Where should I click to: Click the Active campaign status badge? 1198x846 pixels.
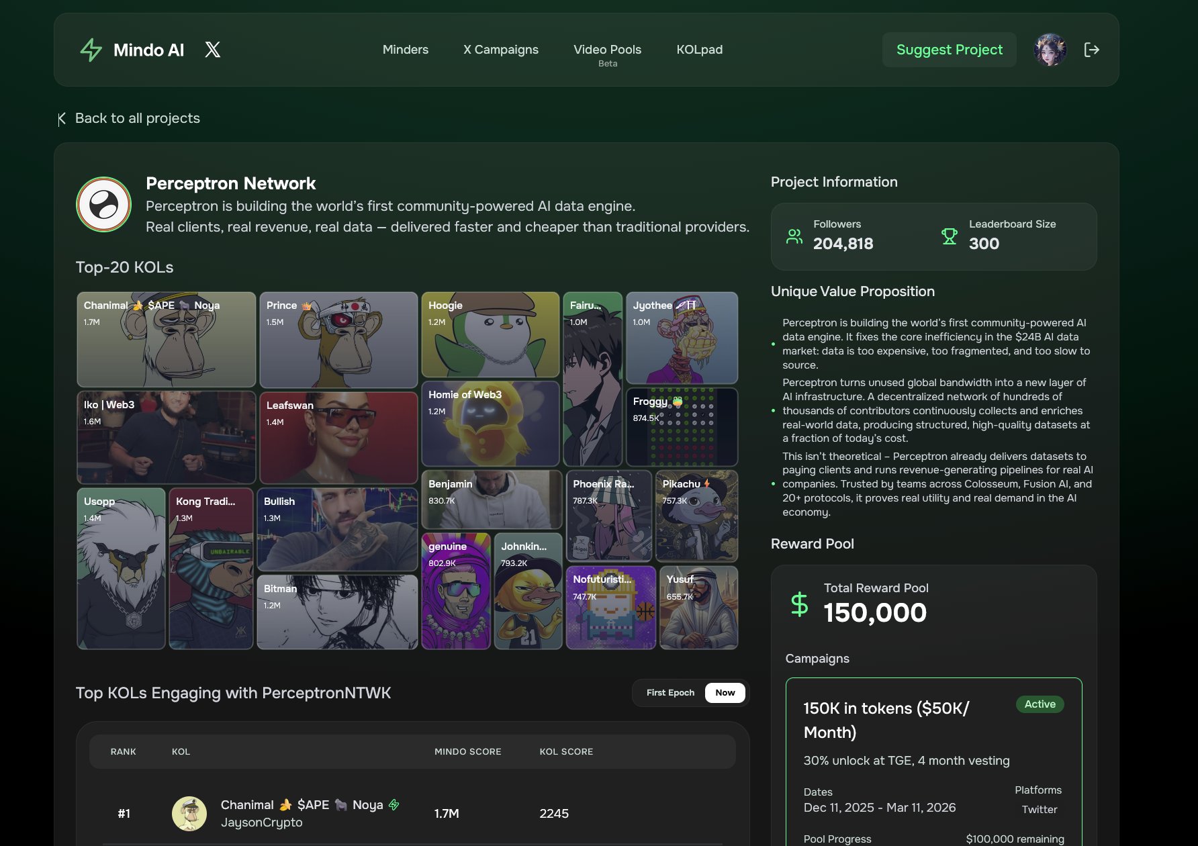(1040, 704)
